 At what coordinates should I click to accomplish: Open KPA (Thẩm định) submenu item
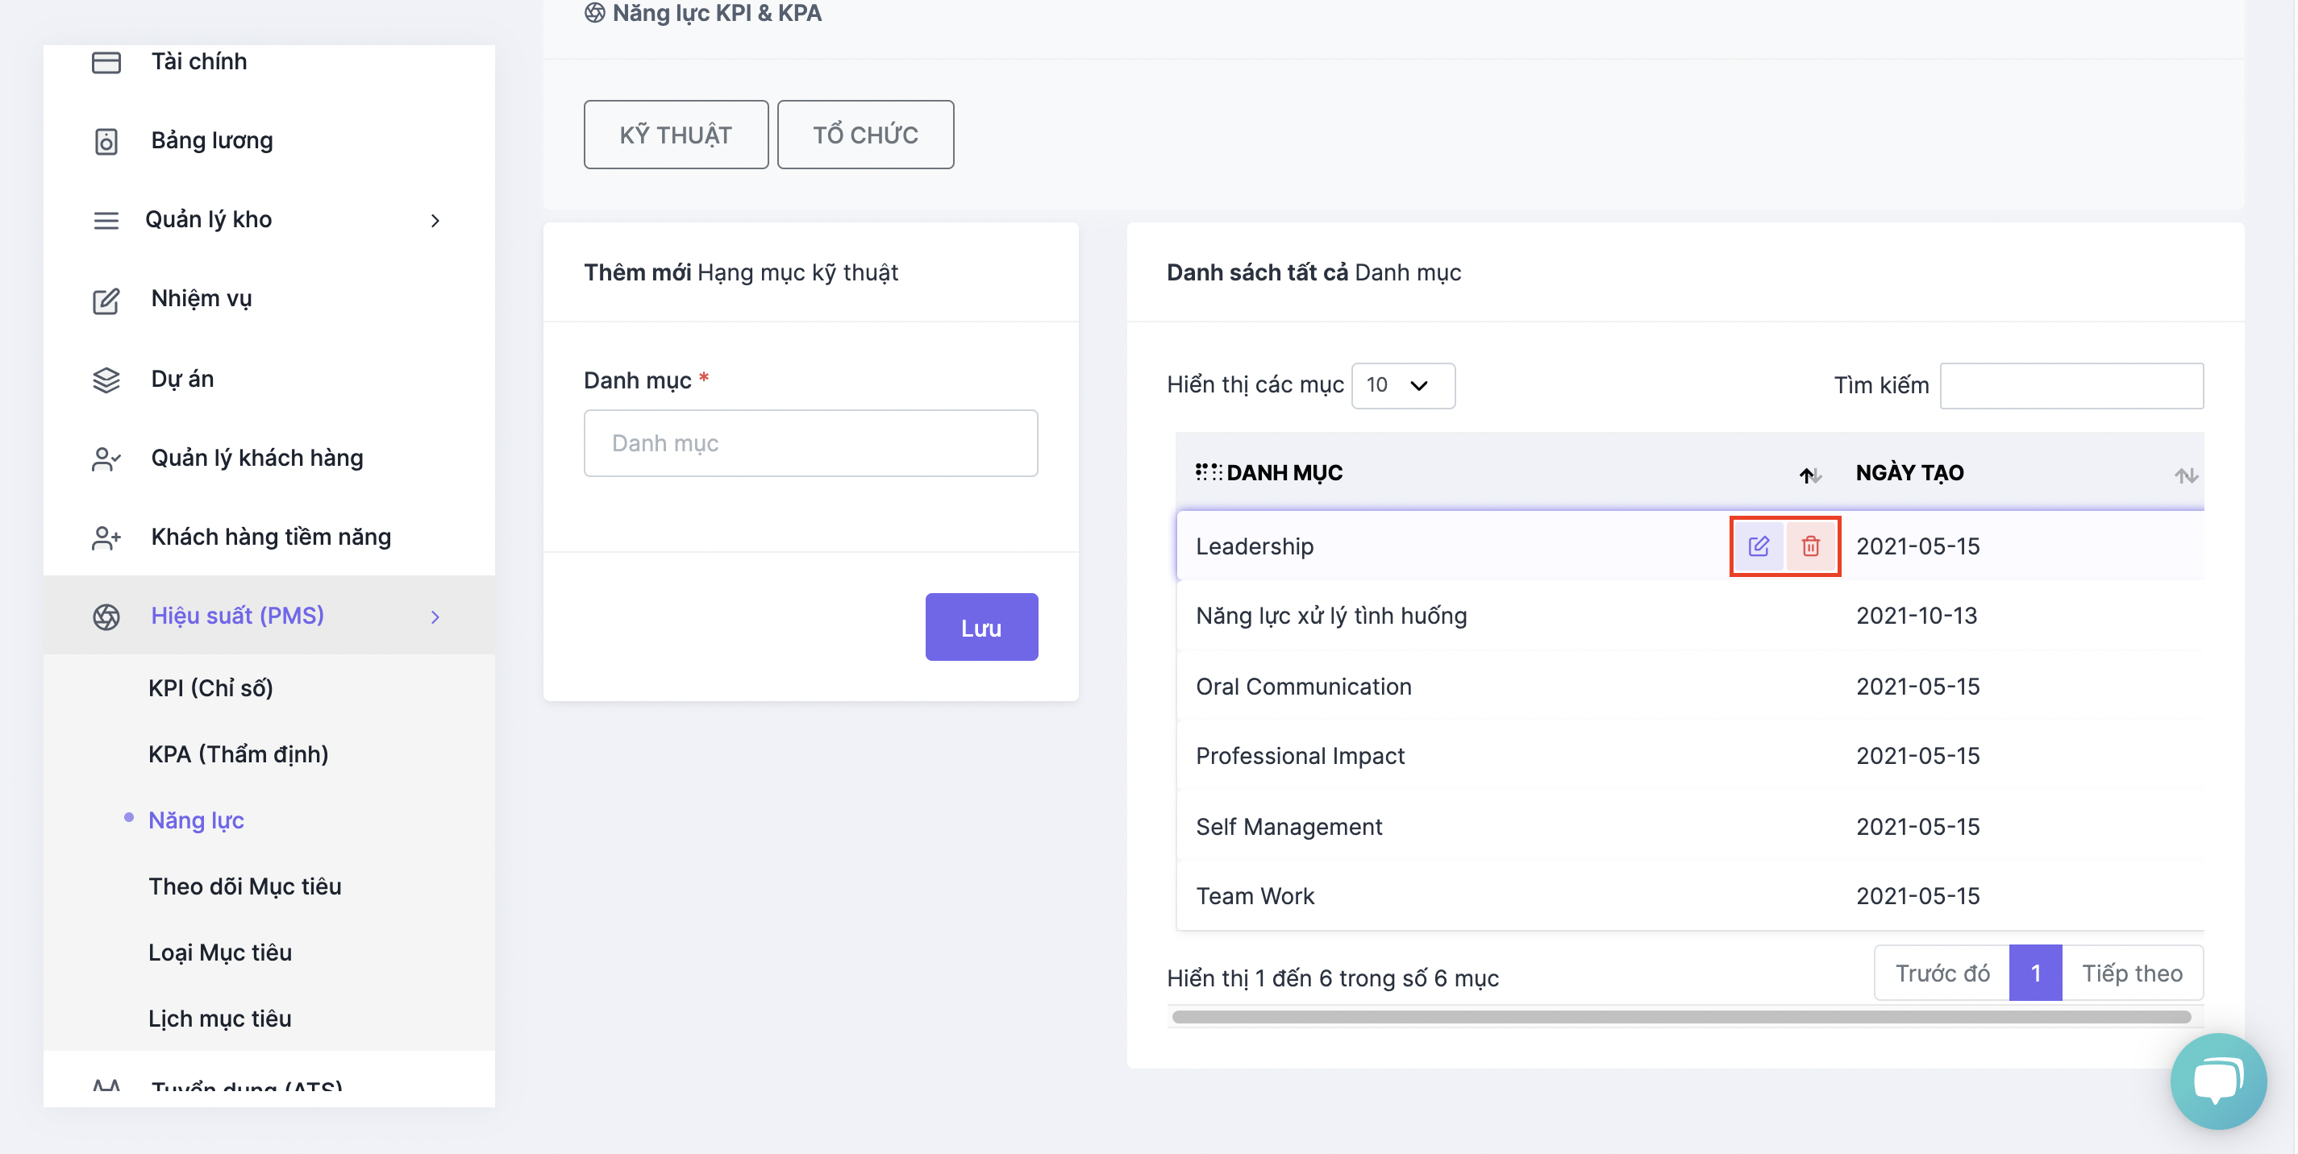tap(238, 753)
